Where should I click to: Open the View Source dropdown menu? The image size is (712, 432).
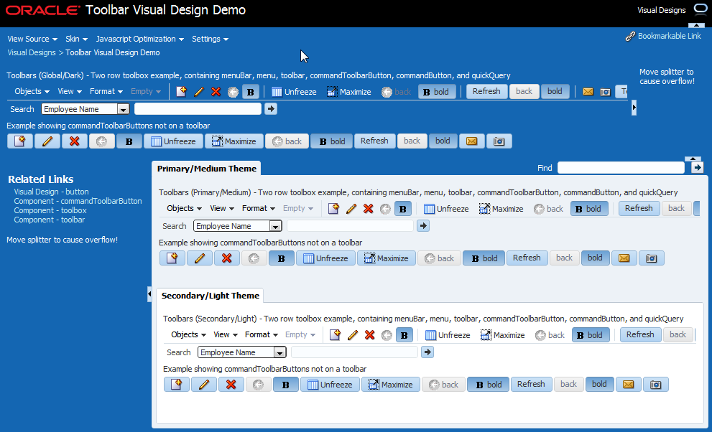coord(32,39)
